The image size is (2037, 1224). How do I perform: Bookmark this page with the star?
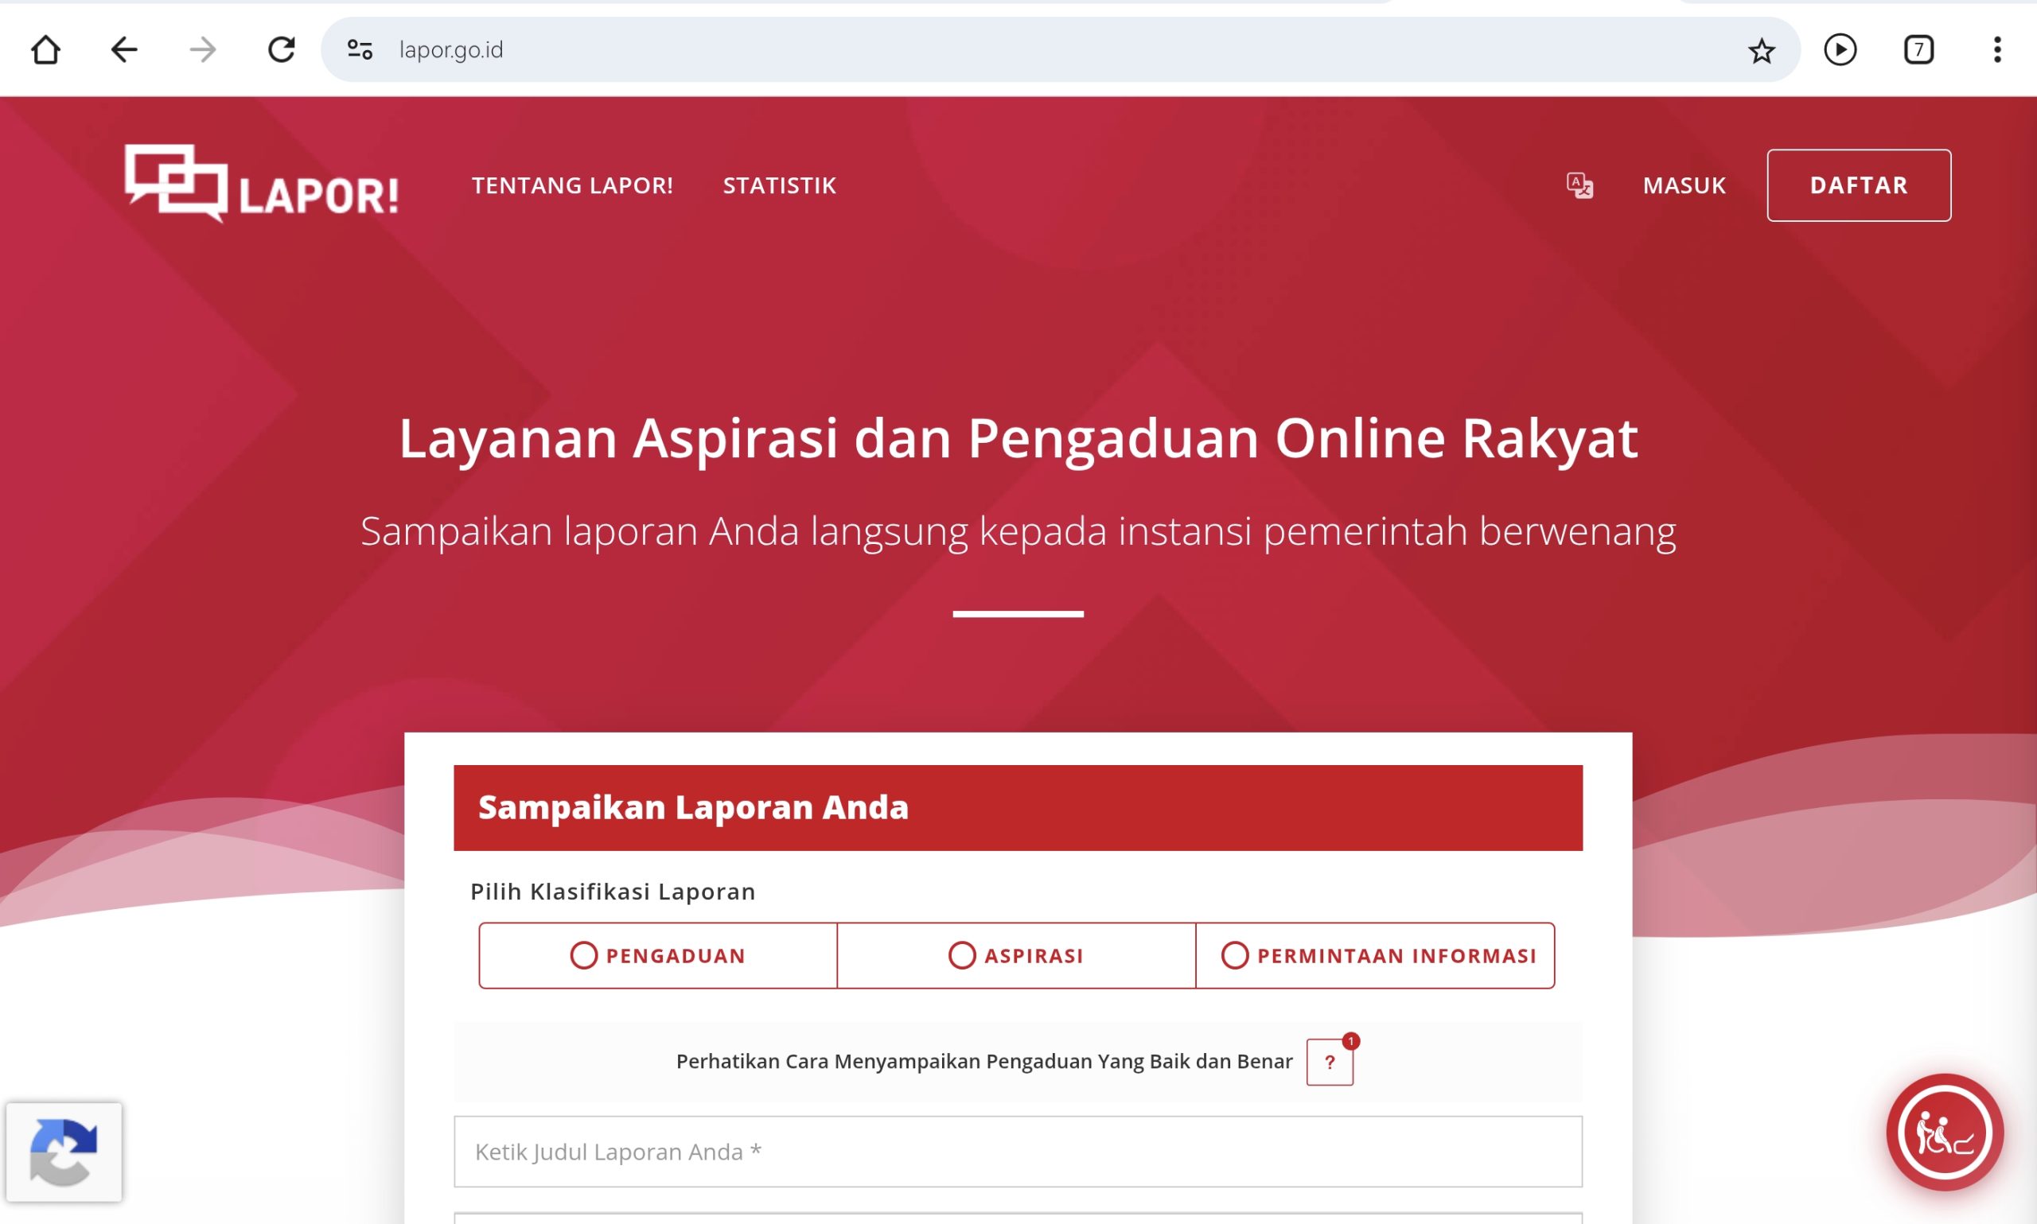(x=1762, y=50)
